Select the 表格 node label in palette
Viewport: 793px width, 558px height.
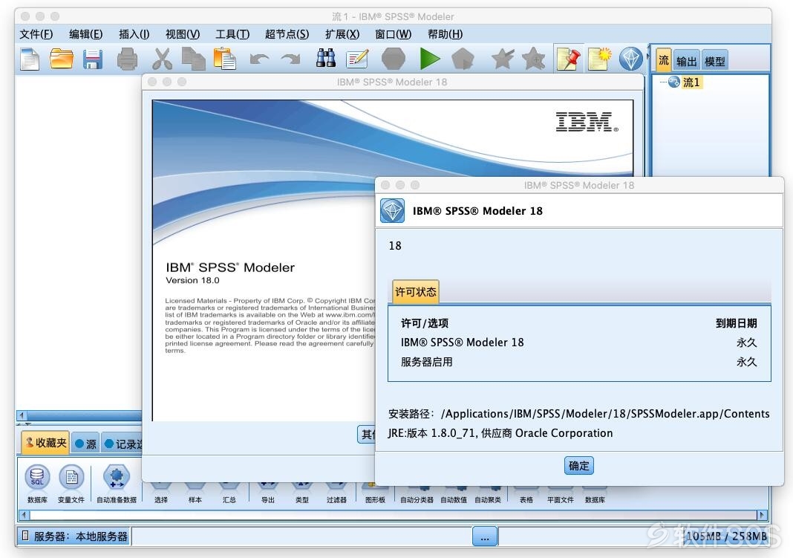pyautogui.click(x=526, y=500)
